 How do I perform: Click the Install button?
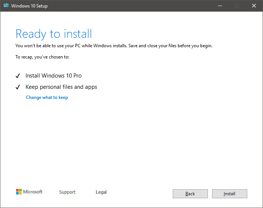click(229, 194)
